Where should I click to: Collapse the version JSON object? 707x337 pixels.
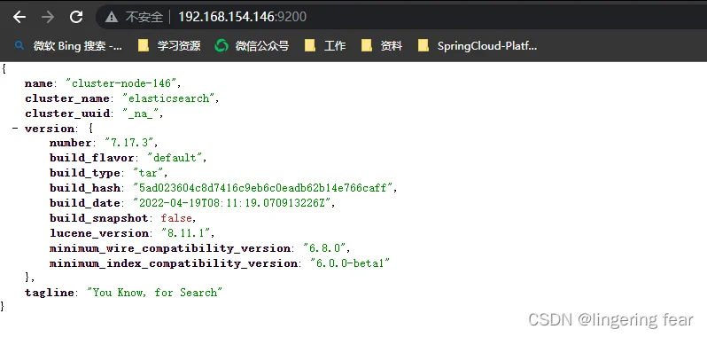15,128
